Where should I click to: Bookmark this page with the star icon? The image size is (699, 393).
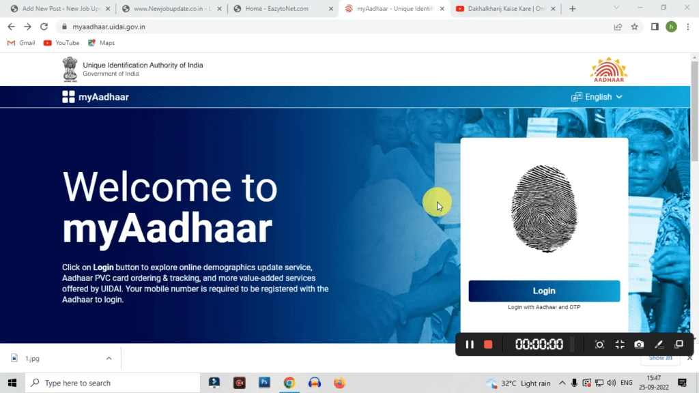click(x=634, y=27)
